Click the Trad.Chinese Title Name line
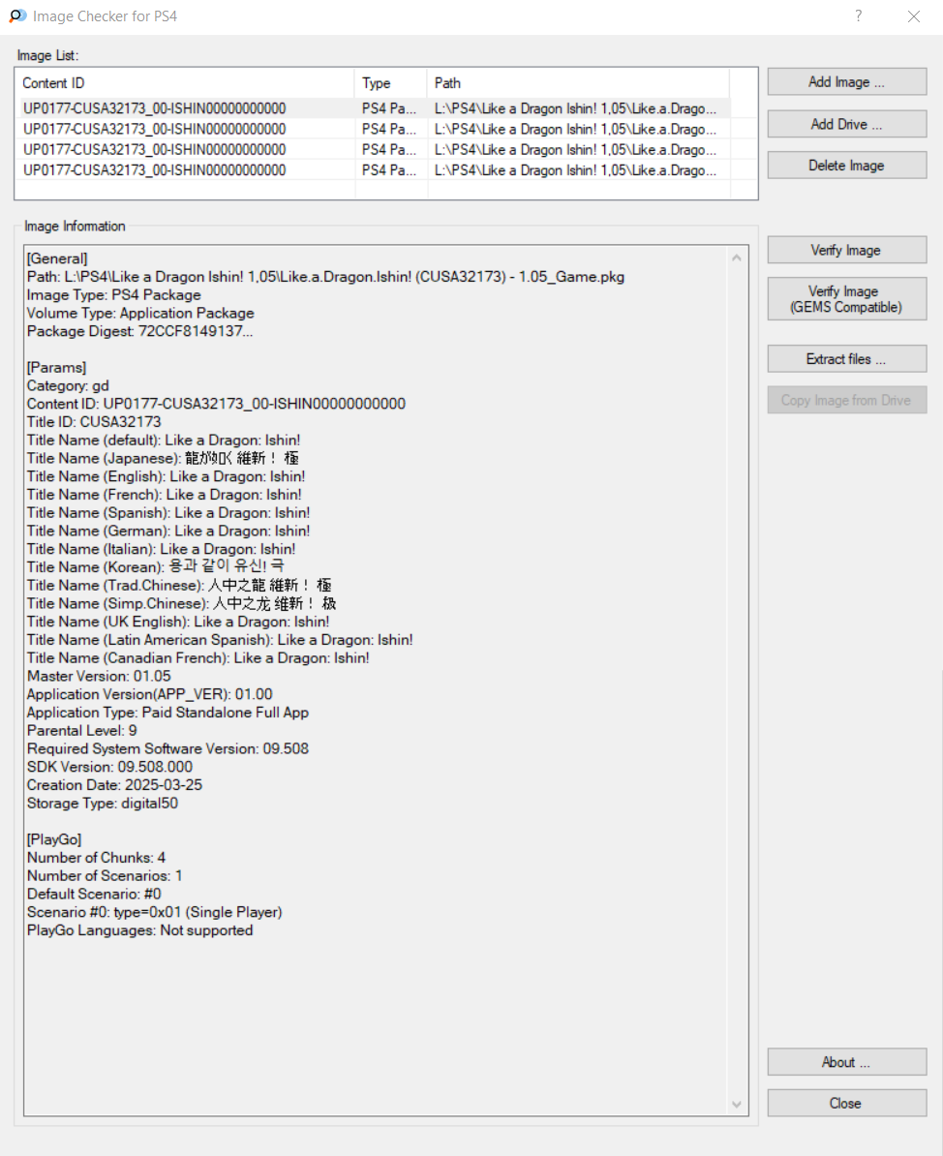This screenshot has height=1156, width=943. (179, 586)
